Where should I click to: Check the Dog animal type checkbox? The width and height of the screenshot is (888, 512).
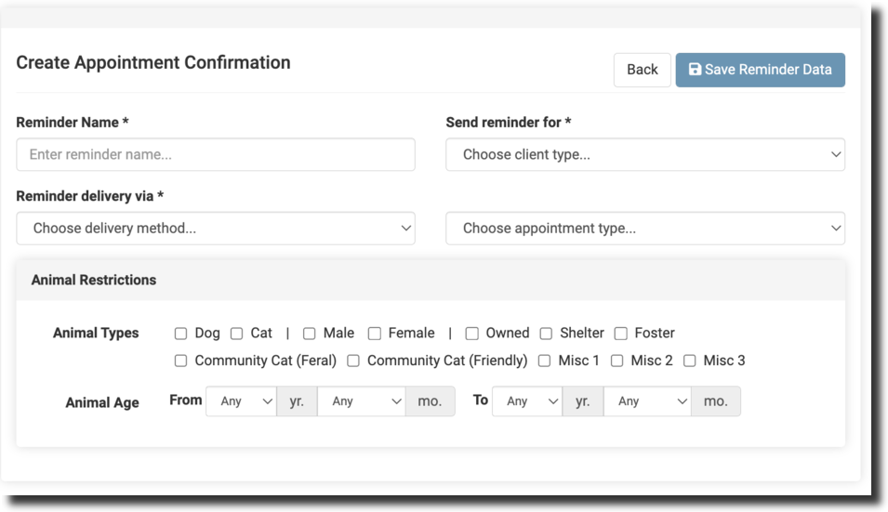point(181,334)
